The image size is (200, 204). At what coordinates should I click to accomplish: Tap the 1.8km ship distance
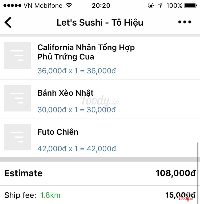pos(50,195)
